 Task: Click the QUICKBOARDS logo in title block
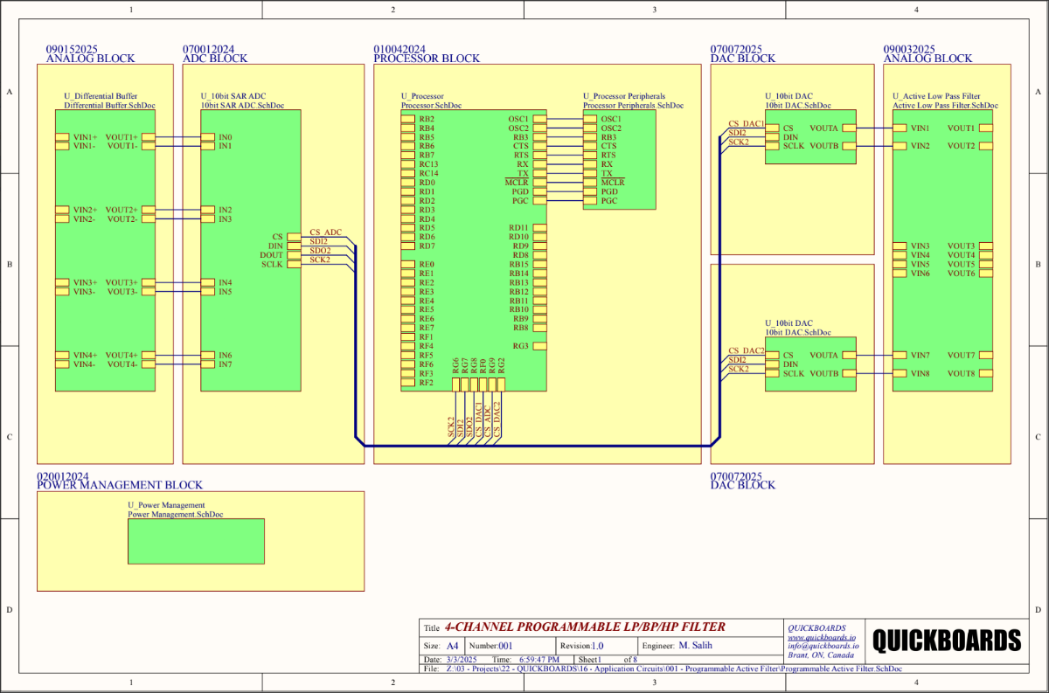946,640
